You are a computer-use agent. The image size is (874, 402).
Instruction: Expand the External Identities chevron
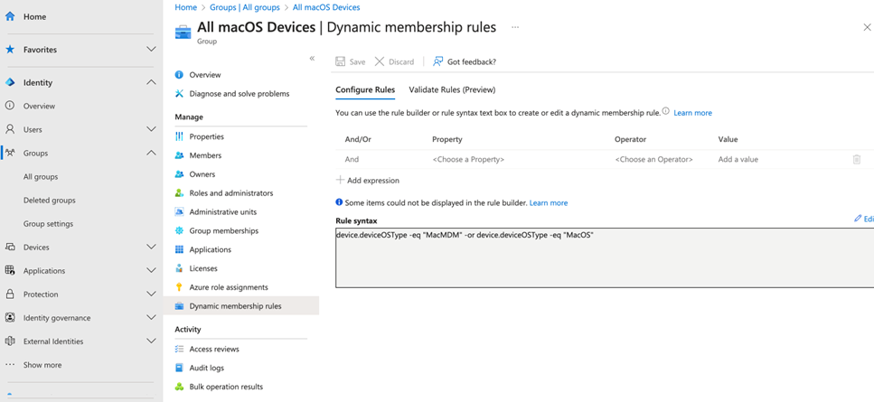pyautogui.click(x=151, y=341)
